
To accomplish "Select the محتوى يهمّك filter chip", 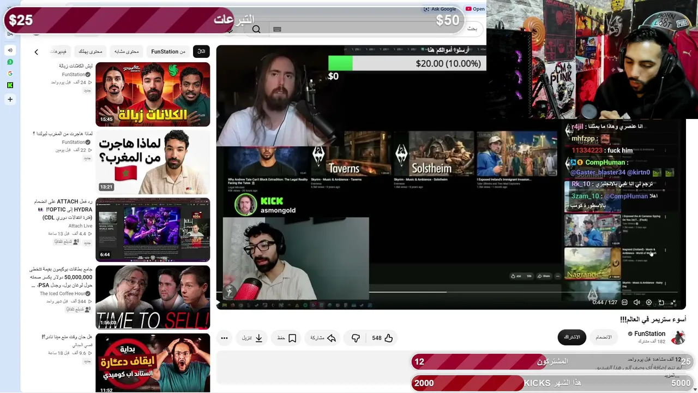I will click(90, 51).
